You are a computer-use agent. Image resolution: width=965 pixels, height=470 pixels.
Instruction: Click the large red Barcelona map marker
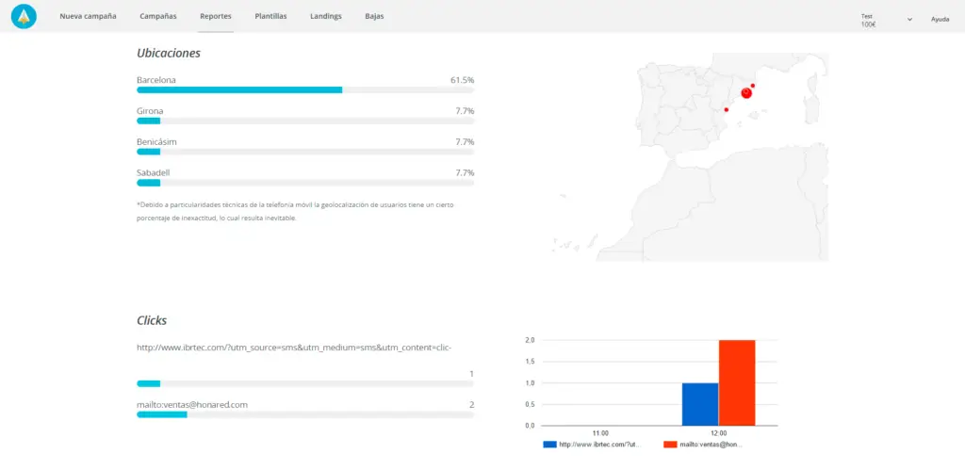click(746, 92)
